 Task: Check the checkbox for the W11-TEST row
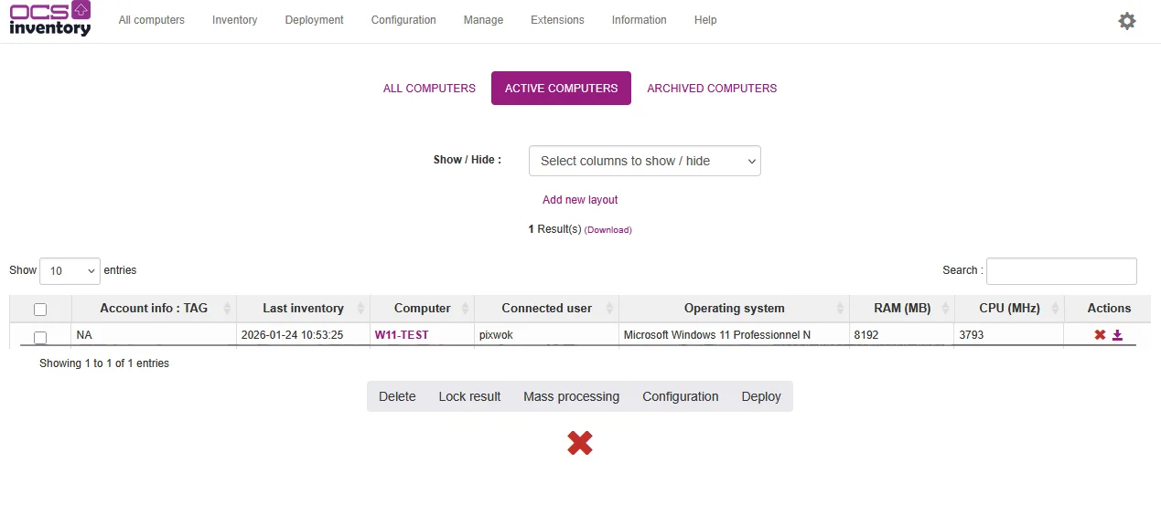tap(40, 337)
